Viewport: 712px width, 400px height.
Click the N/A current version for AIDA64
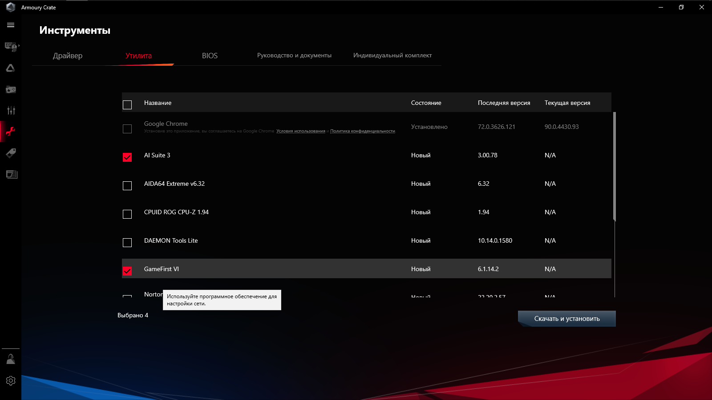click(550, 184)
